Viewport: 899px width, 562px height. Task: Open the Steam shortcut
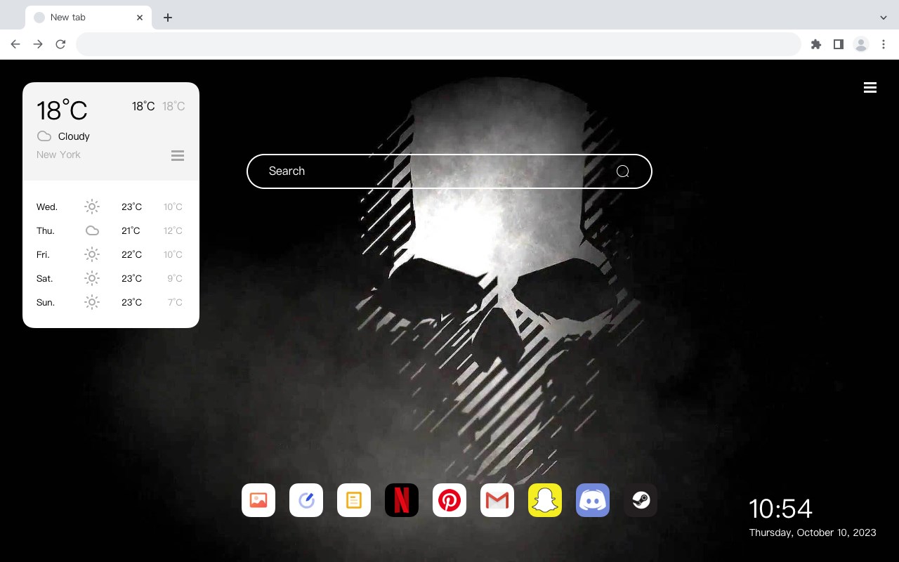[x=641, y=500]
